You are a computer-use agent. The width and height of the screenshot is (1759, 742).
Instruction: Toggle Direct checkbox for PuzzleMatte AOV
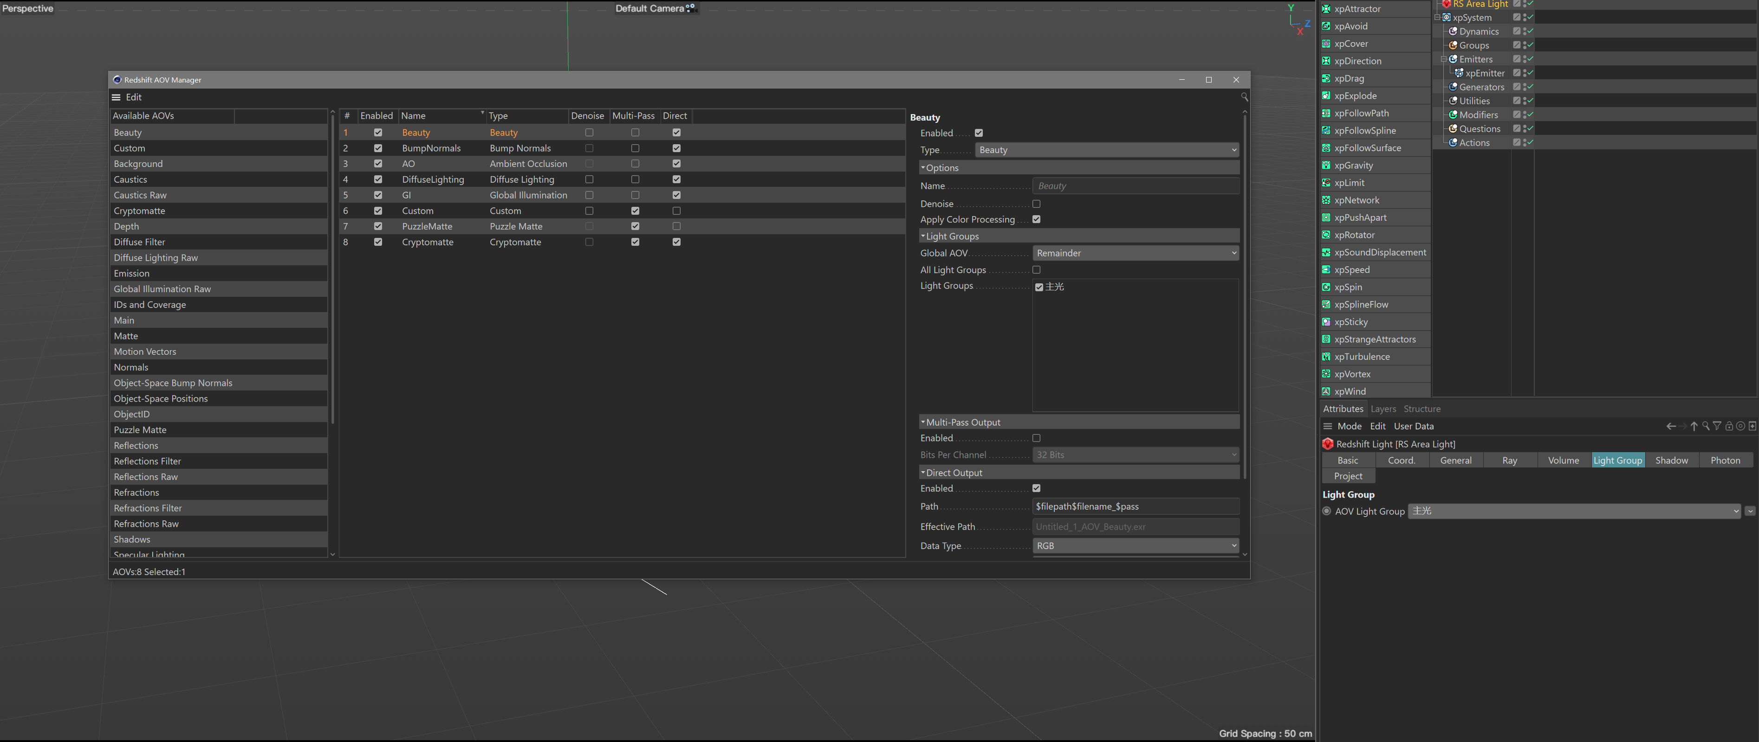coord(676,226)
